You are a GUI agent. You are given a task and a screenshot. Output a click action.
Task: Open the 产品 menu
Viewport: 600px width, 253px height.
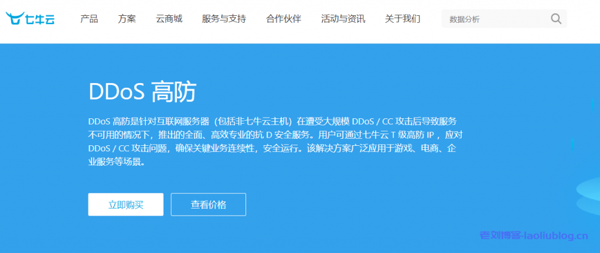pyautogui.click(x=89, y=19)
